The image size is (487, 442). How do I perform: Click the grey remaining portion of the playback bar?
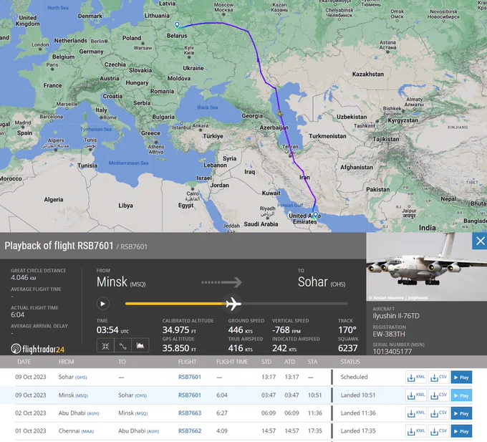click(294, 304)
